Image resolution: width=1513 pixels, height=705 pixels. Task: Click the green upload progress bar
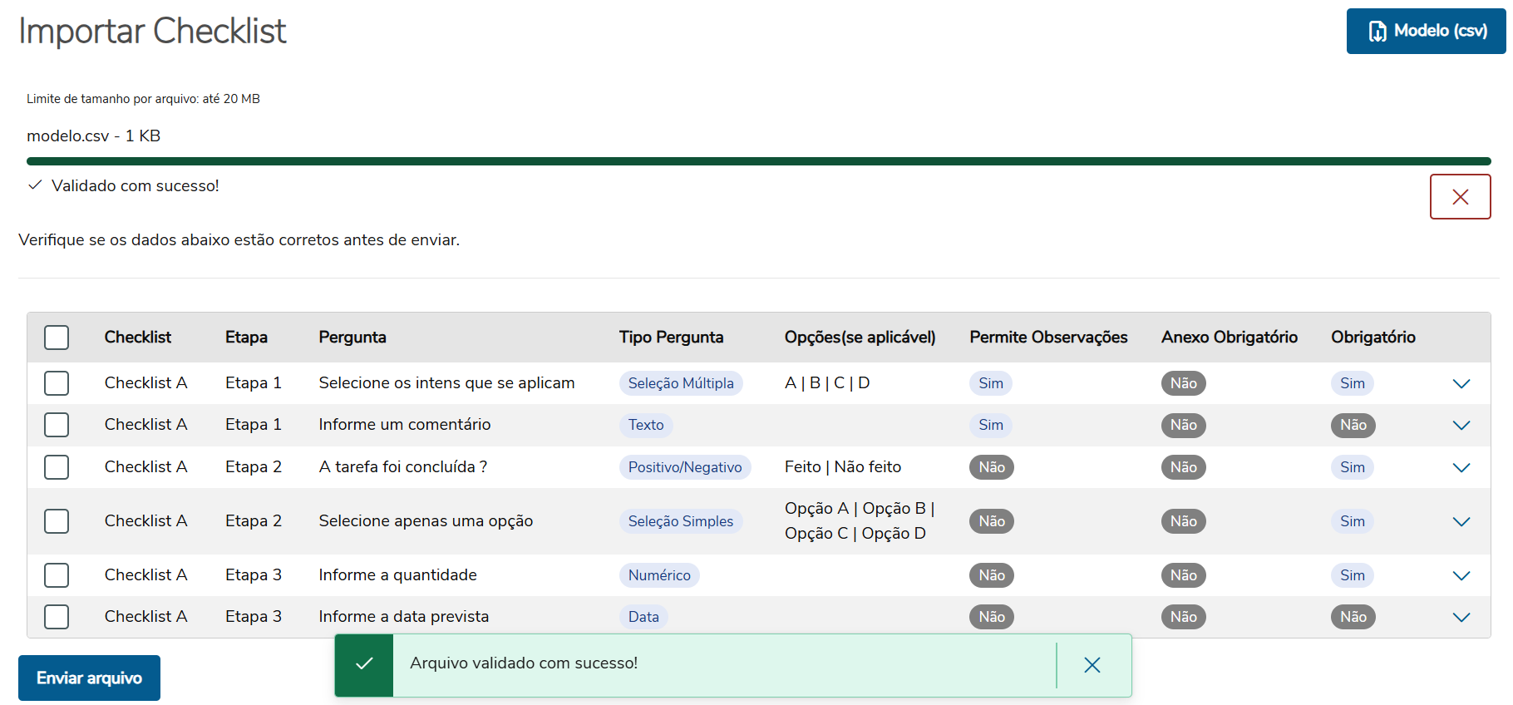[x=758, y=161]
